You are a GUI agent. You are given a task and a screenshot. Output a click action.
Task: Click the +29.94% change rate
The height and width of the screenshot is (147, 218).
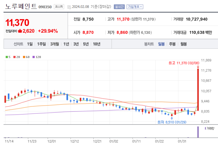coord(48,31)
